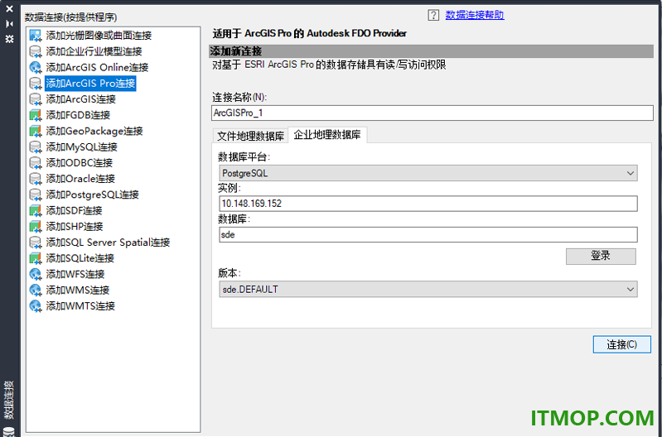Open palette properties gear icon
This screenshot has width=662, height=437.
(x=9, y=39)
